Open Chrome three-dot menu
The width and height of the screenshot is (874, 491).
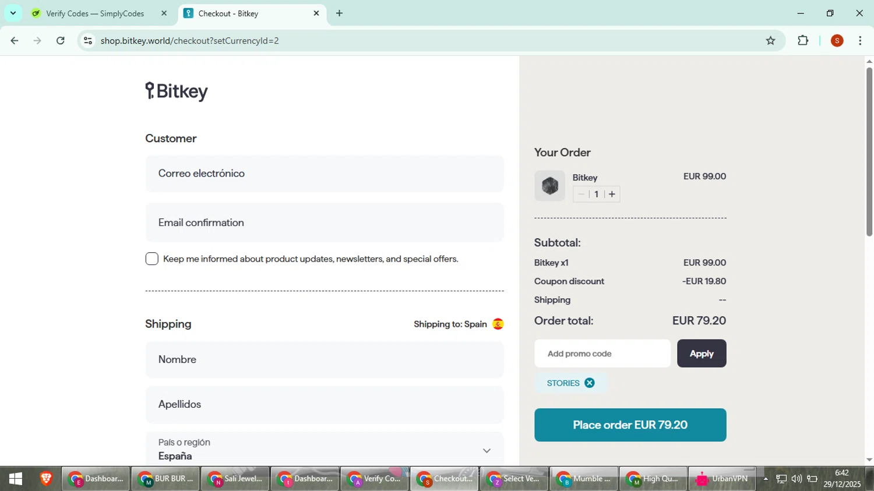[x=860, y=40]
